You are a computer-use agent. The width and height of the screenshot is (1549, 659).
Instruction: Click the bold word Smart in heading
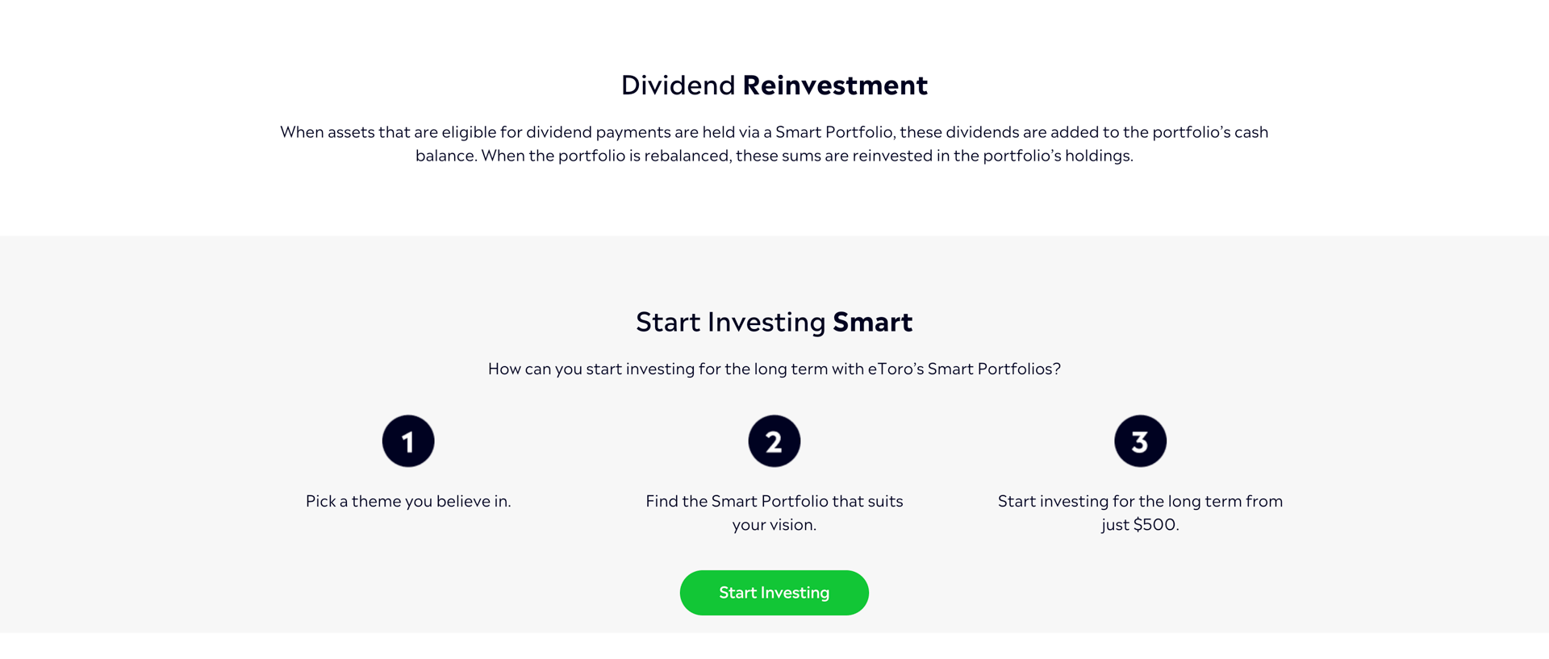873,322
